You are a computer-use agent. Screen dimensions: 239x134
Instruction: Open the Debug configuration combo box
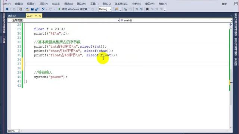[105, 9]
